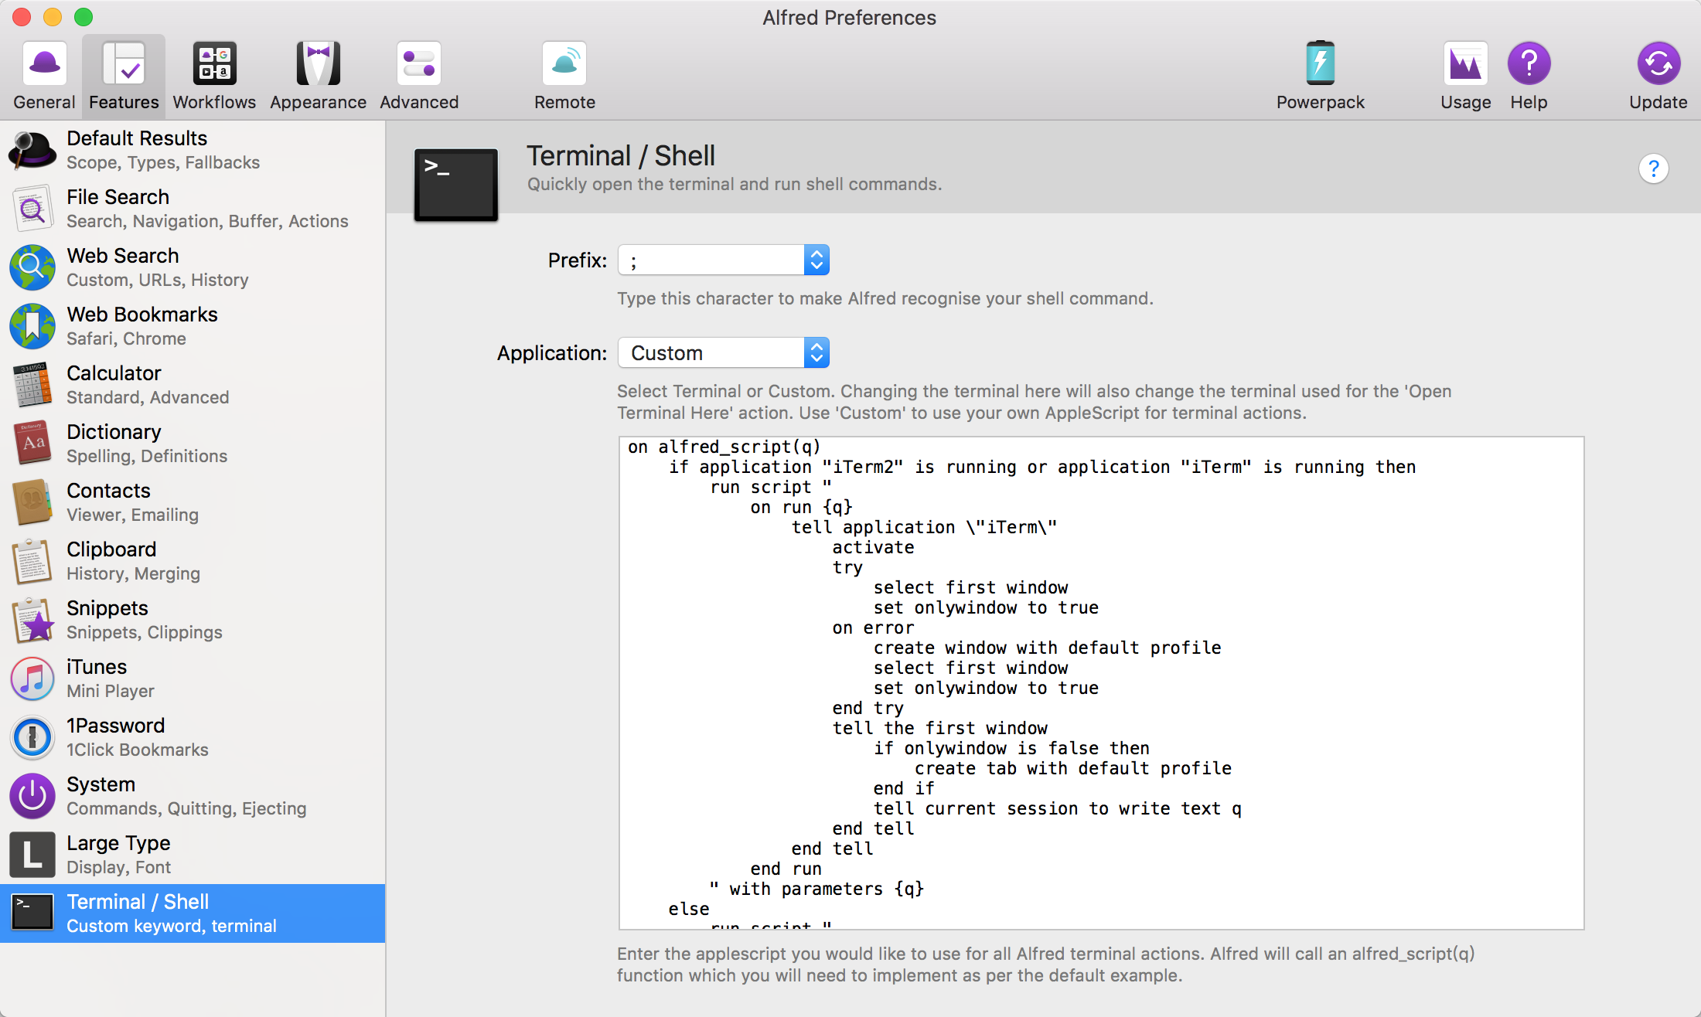Screen dimensions: 1701x1017
Task: Select Default Results hat icon
Action: pos(32,150)
